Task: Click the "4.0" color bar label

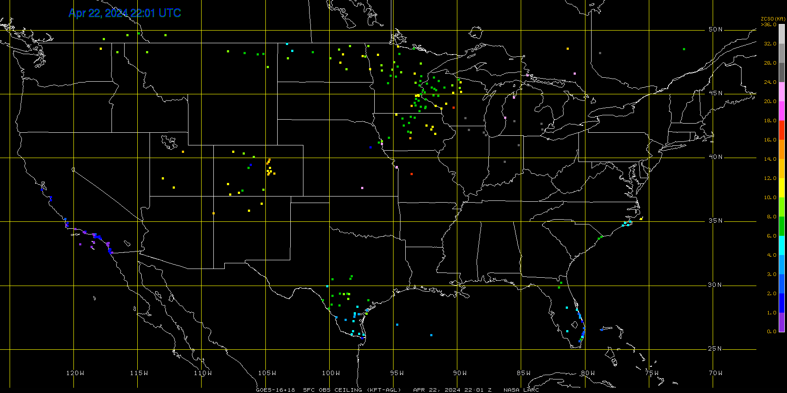Action: click(772, 255)
